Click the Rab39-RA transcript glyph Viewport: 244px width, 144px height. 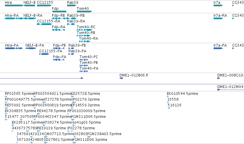tap(71, 24)
